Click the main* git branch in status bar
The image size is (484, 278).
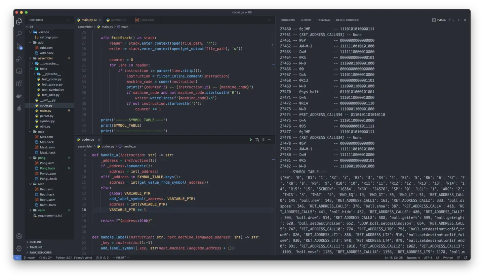coord(29,258)
